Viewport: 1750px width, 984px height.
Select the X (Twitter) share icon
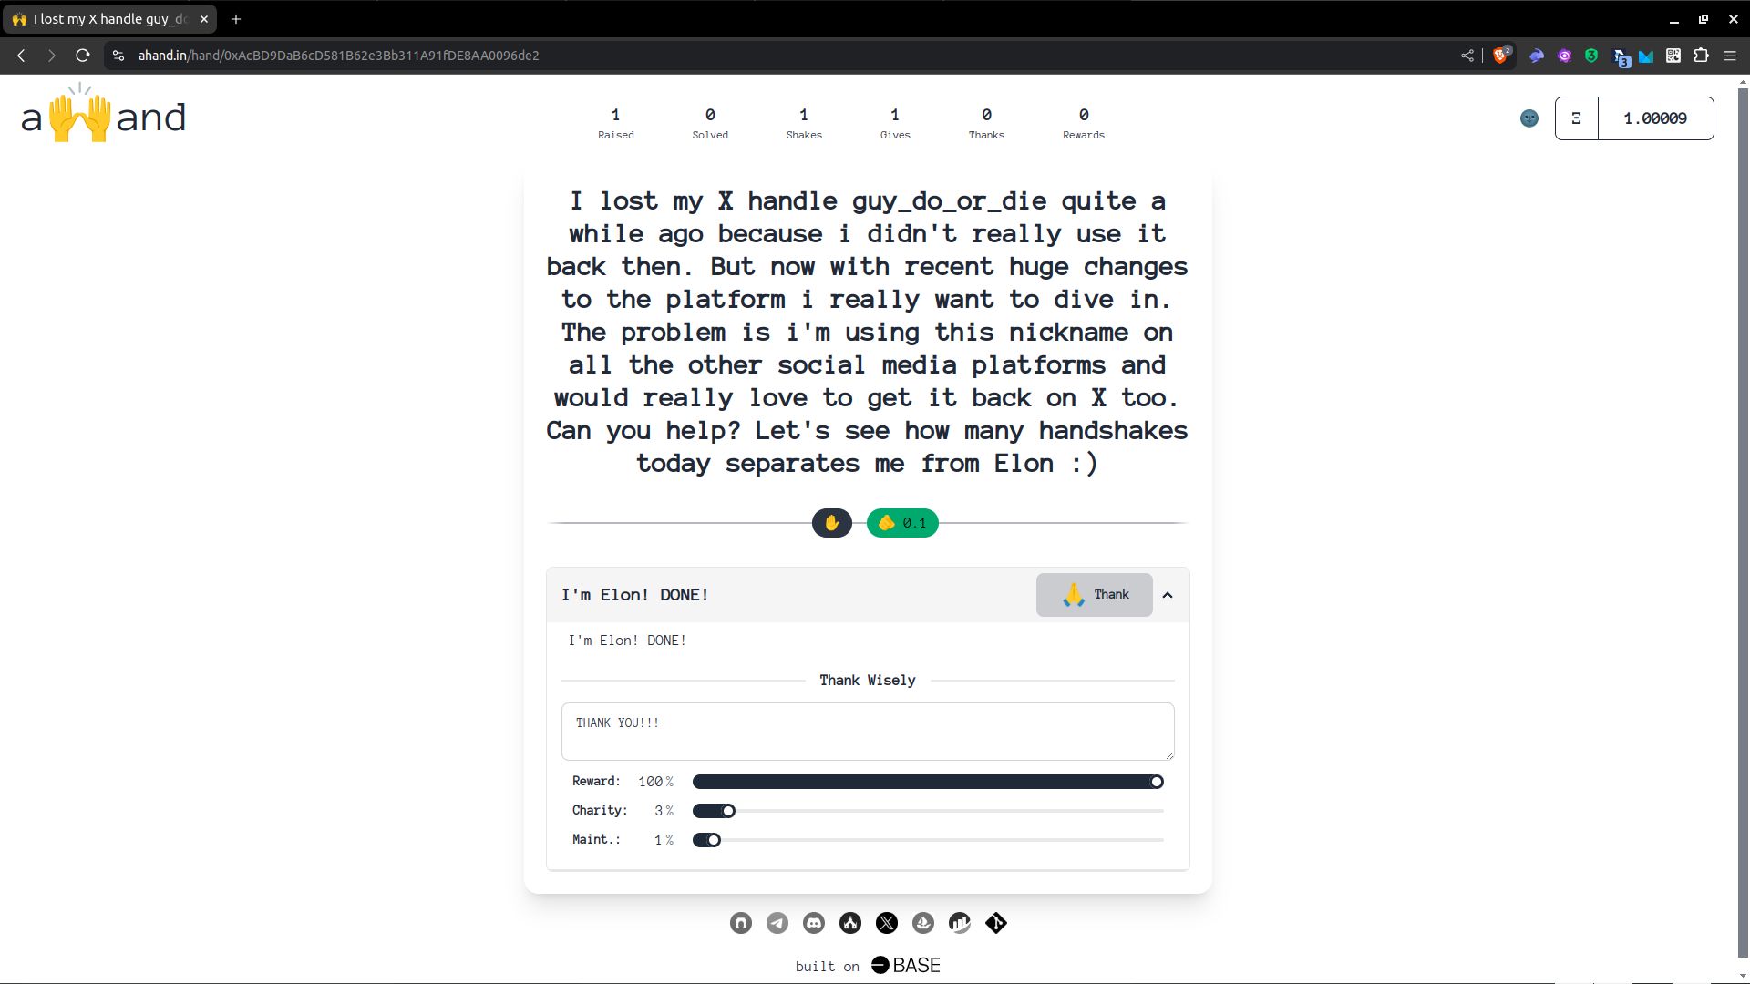886,923
